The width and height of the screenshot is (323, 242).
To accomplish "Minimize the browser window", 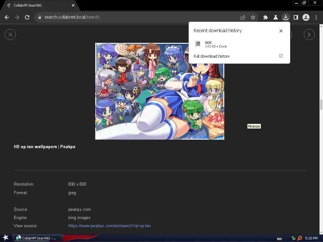I will pos(297,3).
